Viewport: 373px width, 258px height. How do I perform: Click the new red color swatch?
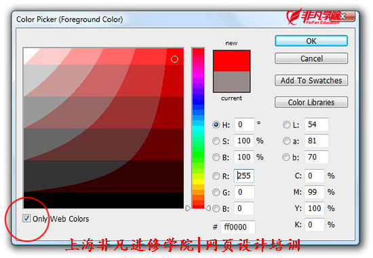tap(231, 61)
